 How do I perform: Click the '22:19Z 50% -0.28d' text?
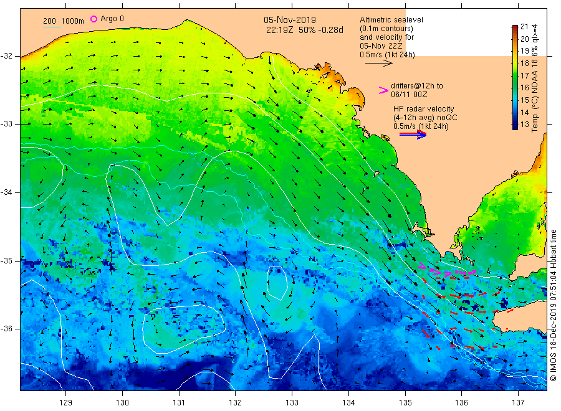(x=304, y=30)
